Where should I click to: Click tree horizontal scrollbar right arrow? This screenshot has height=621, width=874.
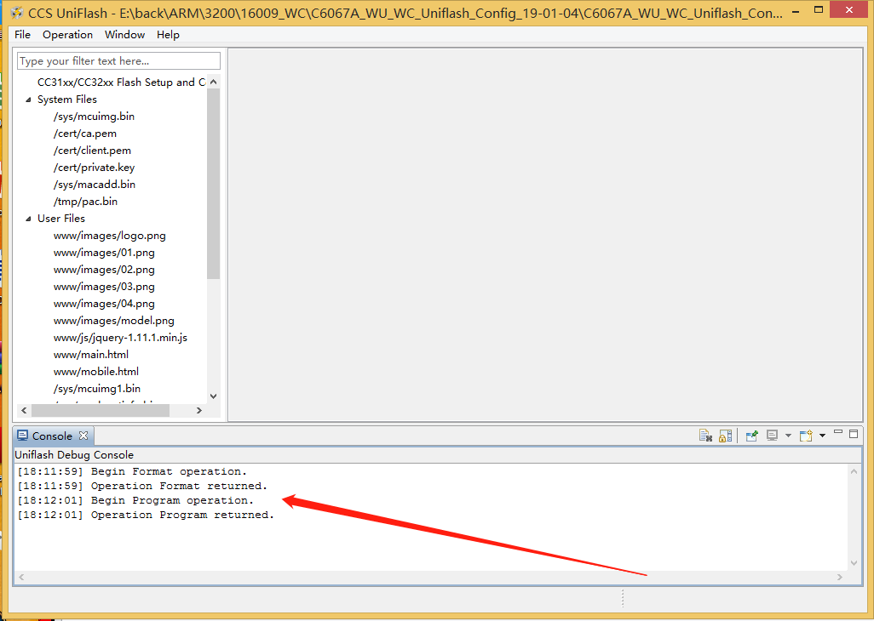click(199, 410)
